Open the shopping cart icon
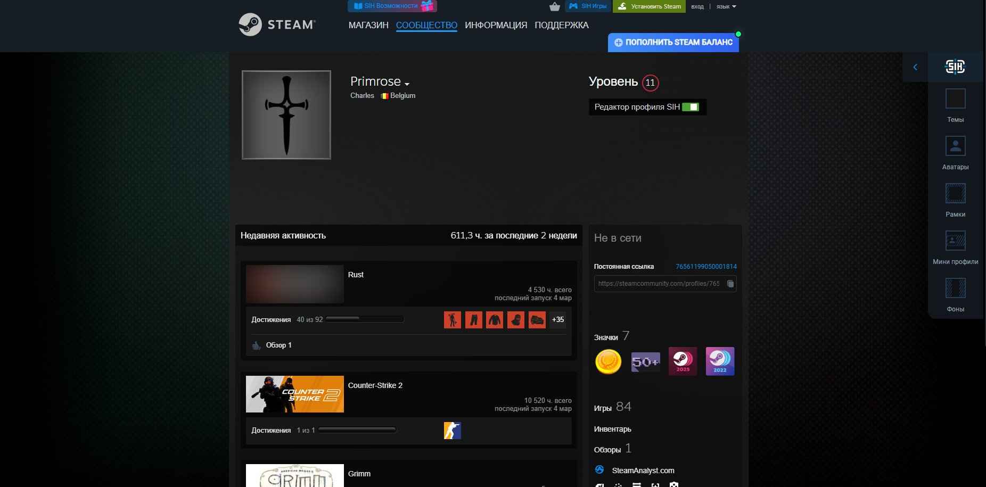 555,6
